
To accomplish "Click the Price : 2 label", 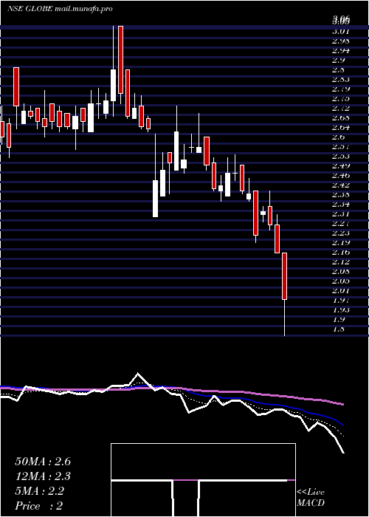I will pos(39,505).
